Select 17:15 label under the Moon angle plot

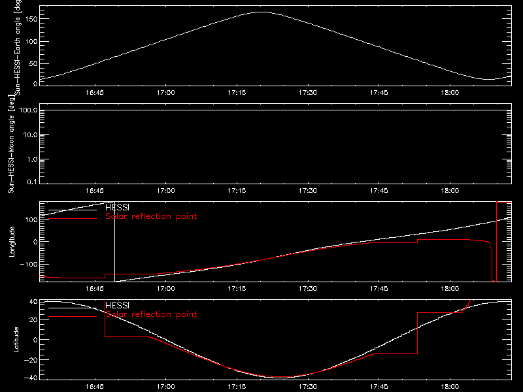237,191
